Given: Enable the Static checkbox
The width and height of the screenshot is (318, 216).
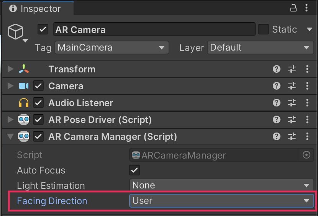Looking at the screenshot, I should (264, 29).
